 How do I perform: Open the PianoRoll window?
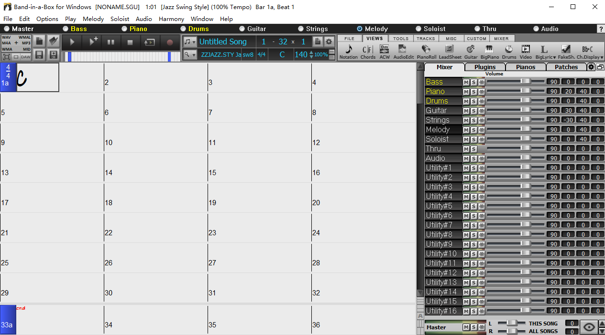point(426,52)
